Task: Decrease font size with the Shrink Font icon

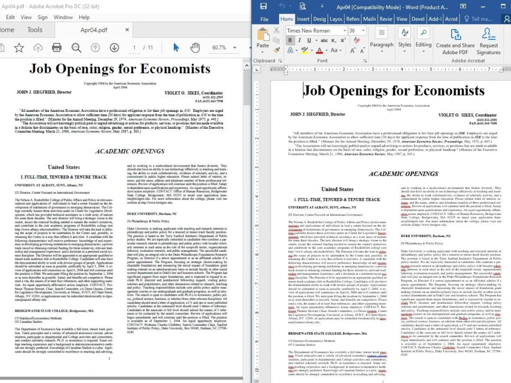Action: tap(362, 50)
